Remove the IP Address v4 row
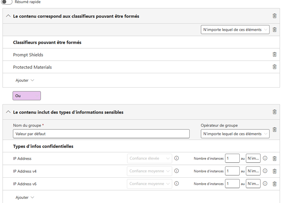The image size is (285, 203). pyautogui.click(x=274, y=171)
